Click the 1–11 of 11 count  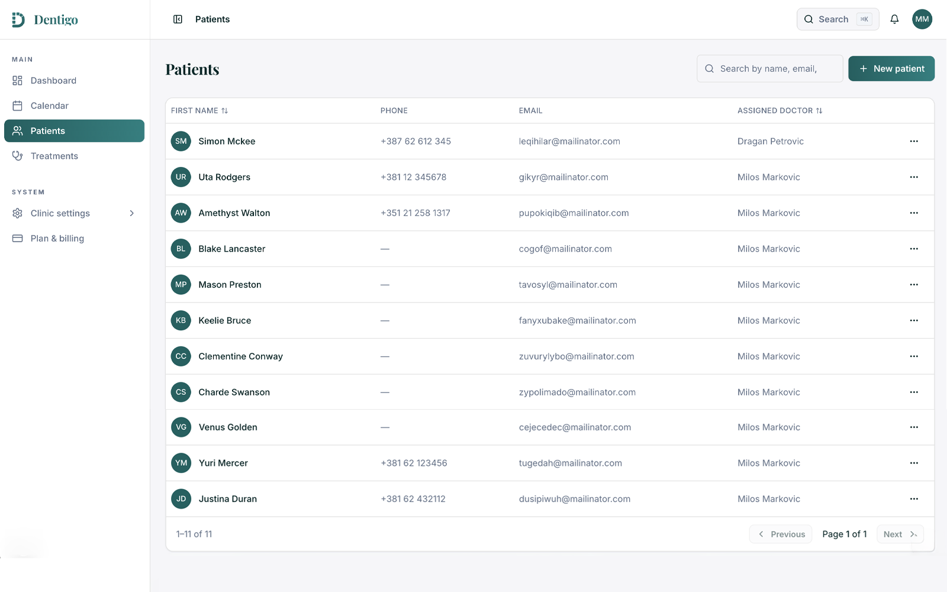194,534
